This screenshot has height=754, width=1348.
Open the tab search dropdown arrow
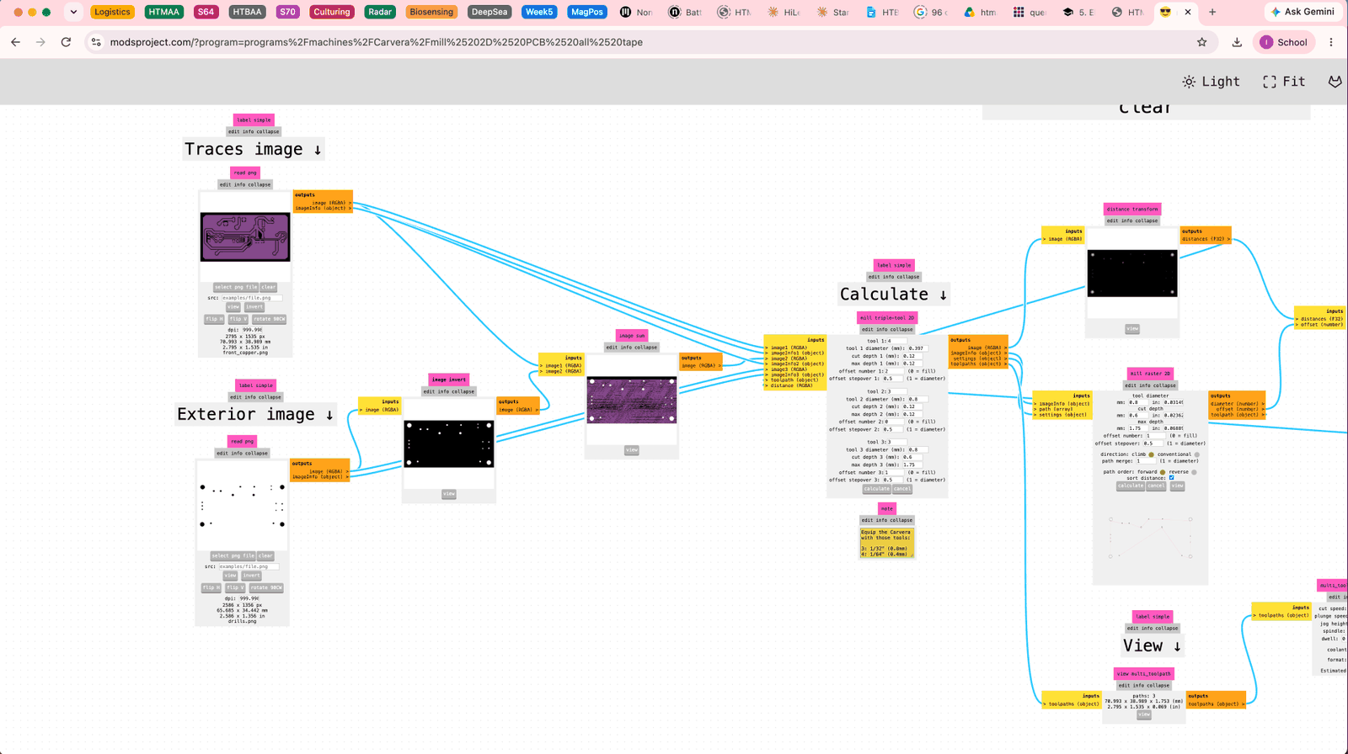pyautogui.click(x=73, y=12)
